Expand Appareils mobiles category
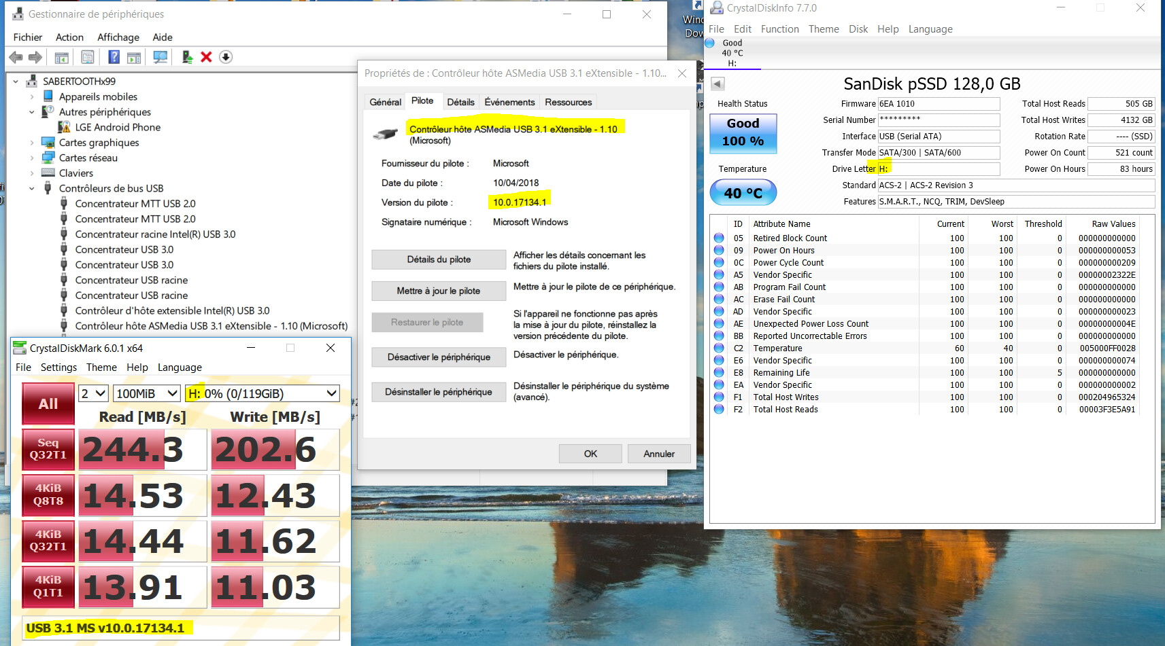Image resolution: width=1165 pixels, height=646 pixels. point(32,96)
